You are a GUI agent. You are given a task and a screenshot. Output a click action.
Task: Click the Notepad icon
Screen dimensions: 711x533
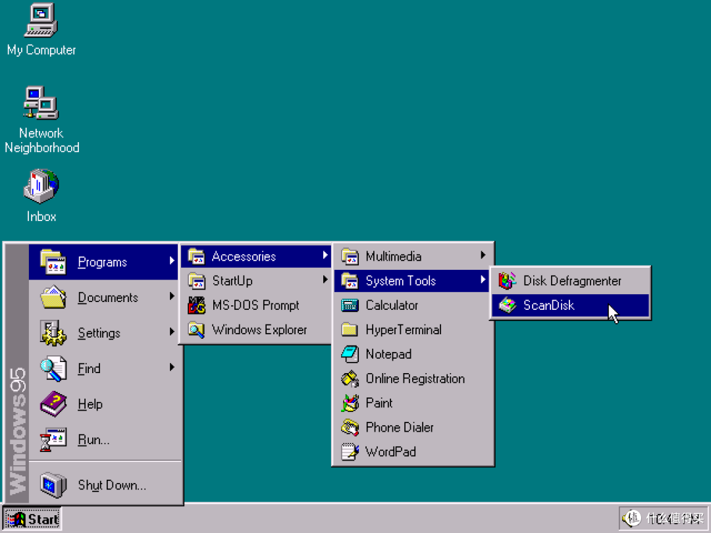(350, 354)
